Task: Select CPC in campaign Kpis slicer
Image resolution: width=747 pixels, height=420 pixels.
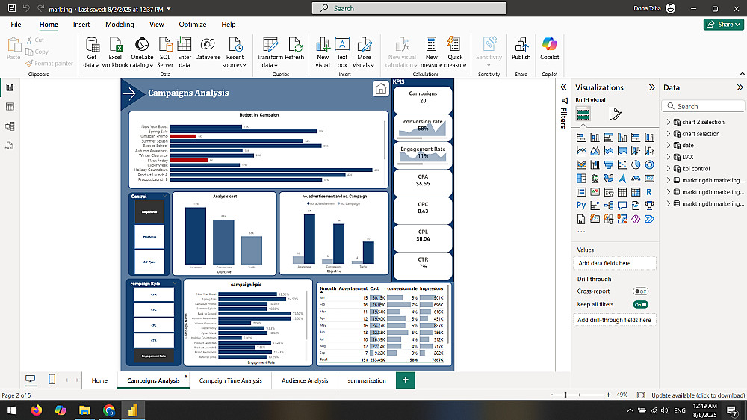Action: point(154,310)
